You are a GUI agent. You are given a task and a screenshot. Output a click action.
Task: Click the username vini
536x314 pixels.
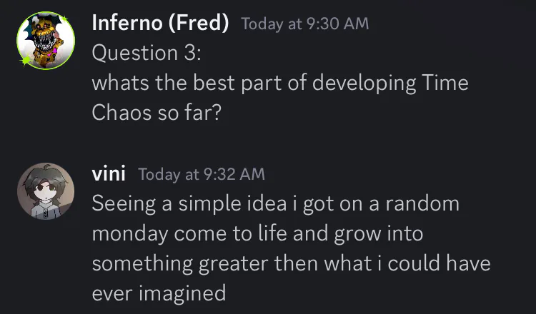109,173
